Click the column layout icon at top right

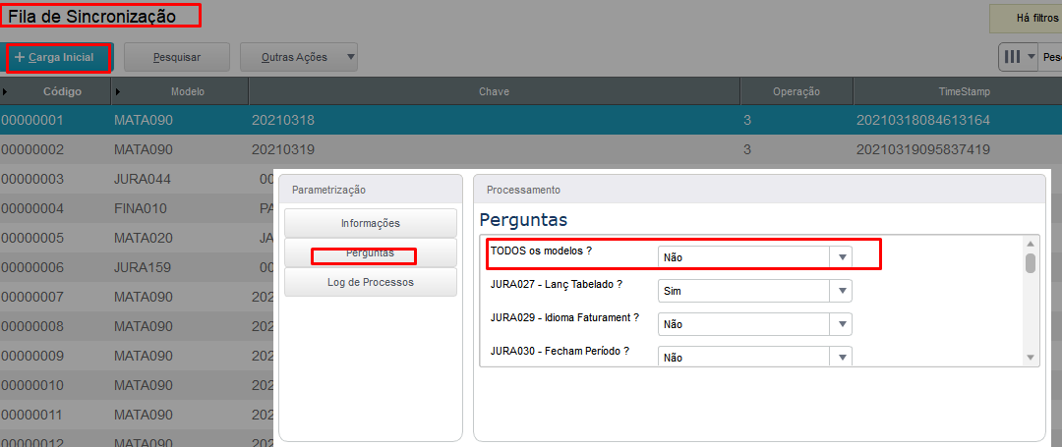coord(1013,57)
